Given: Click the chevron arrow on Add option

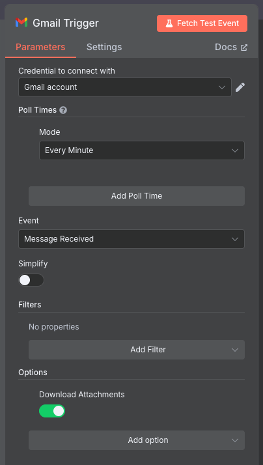Looking at the screenshot, I should pyautogui.click(x=235, y=440).
